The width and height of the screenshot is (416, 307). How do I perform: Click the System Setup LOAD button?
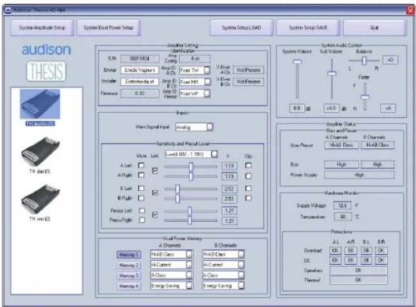point(241,27)
